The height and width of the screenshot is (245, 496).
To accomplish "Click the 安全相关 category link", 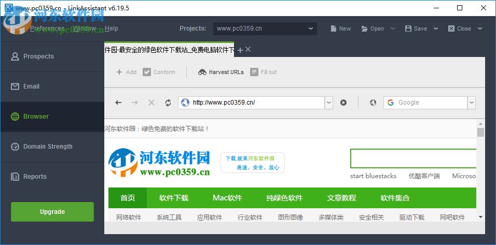I will pos(371,217).
